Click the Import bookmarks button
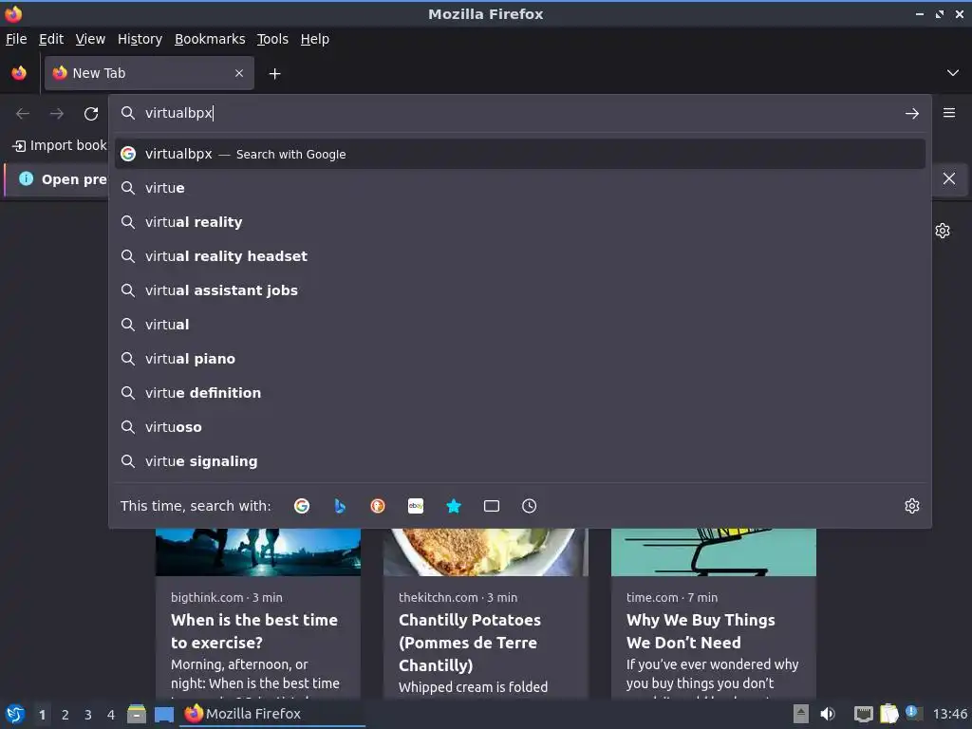This screenshot has height=729, width=972. (x=60, y=145)
